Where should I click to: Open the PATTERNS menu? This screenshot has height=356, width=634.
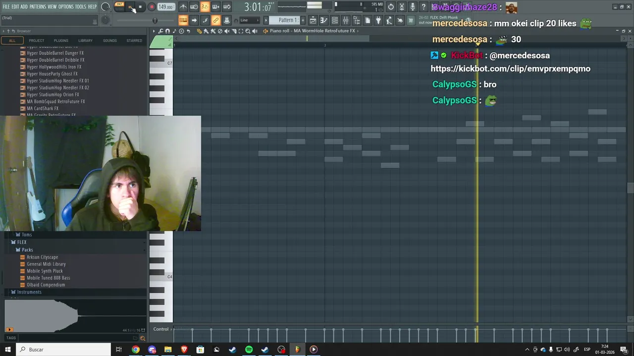point(38,7)
